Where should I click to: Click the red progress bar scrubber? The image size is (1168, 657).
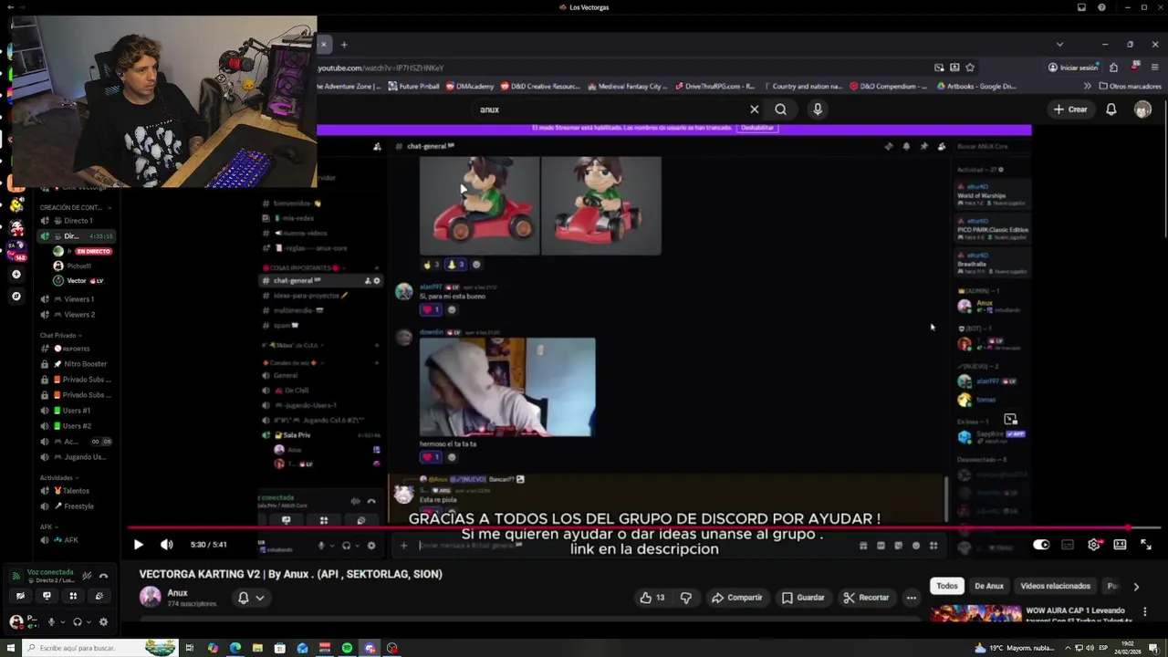pos(1127,527)
